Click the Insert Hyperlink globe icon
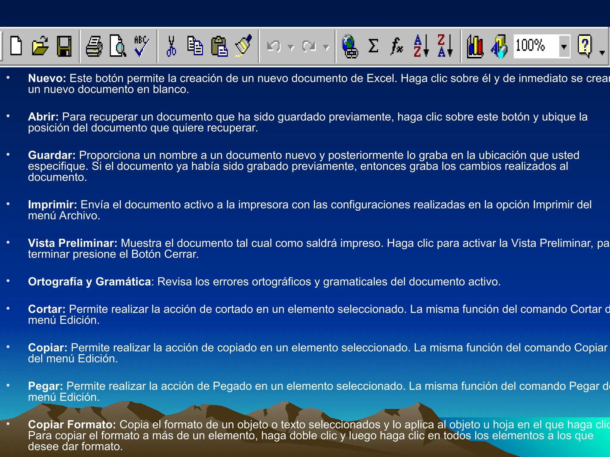610x457 pixels. pos(350,46)
